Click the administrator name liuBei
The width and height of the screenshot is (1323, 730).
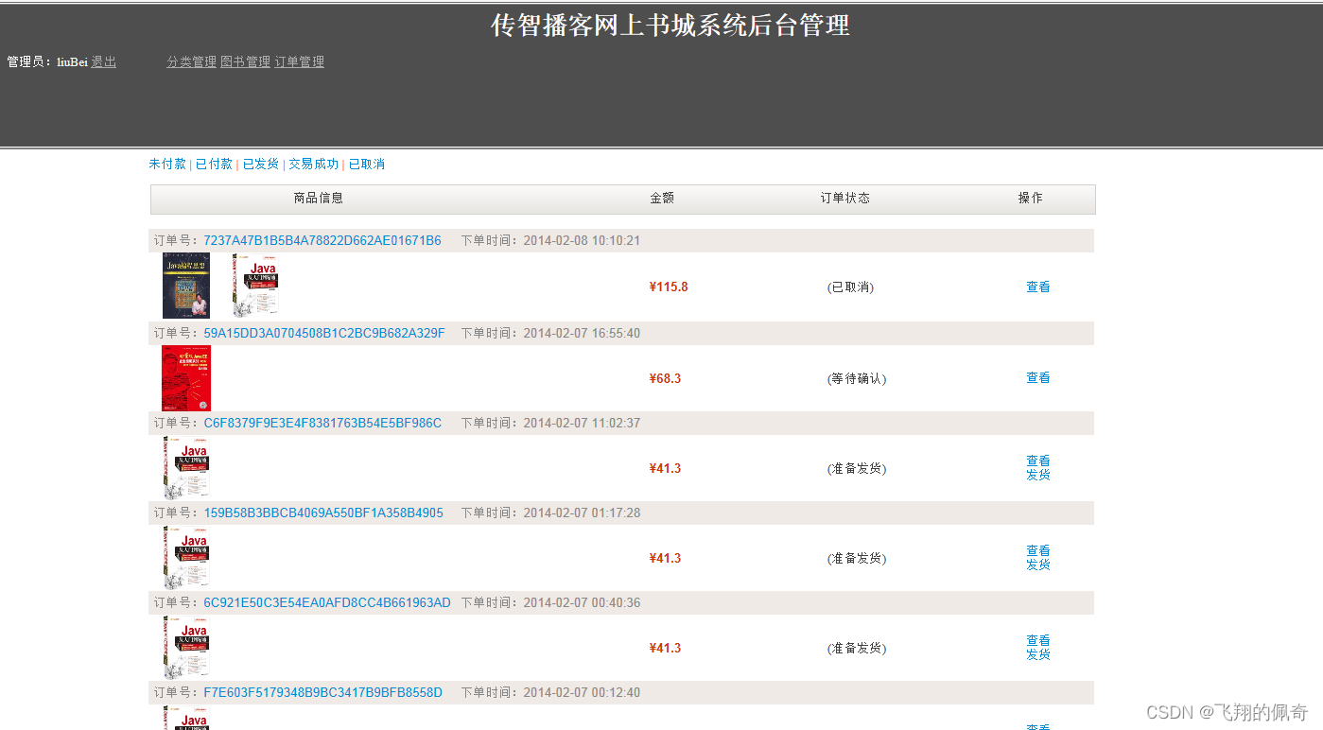(x=72, y=61)
